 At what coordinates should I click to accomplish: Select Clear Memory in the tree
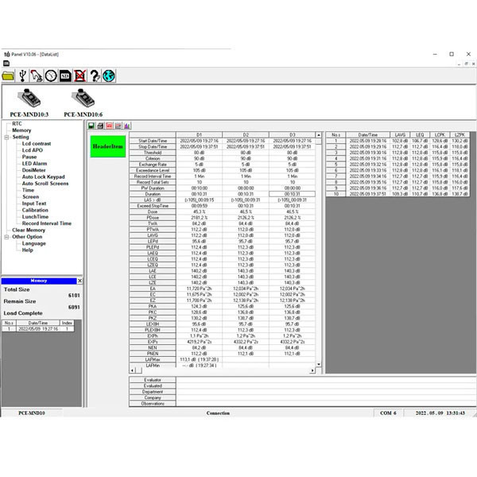point(29,230)
